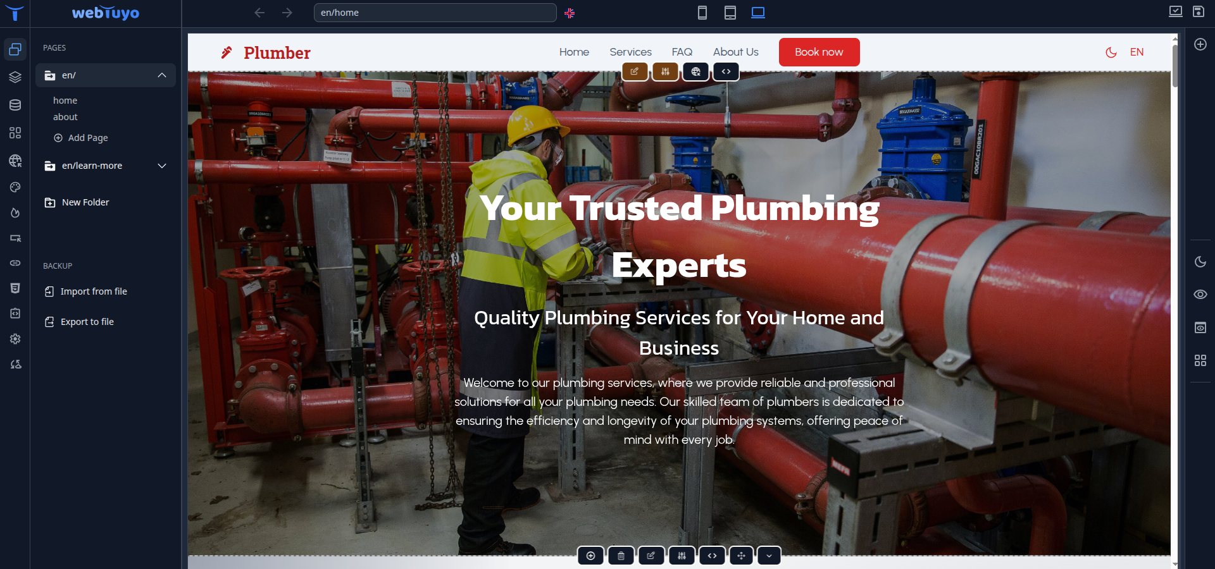Toggle preview eye icon in right sidebar

tap(1200, 295)
